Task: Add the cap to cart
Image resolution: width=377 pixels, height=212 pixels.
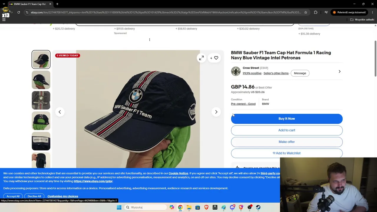Action: pyautogui.click(x=287, y=130)
